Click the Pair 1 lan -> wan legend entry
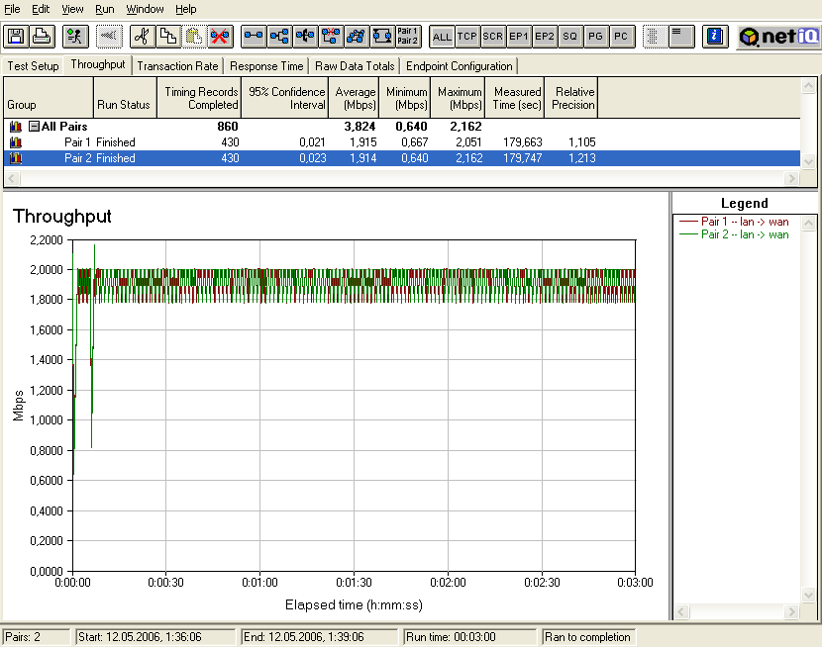Screen dimensions: 822x647 (x=734, y=222)
